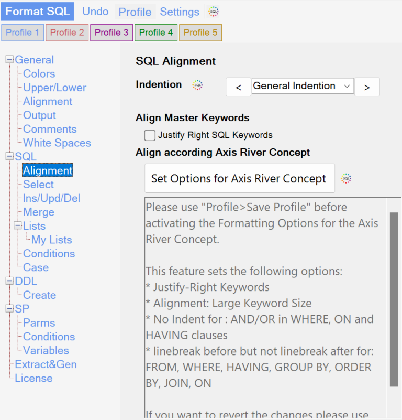Click the help icon beside Indention label
Viewport: 402px width, 420px height.
(197, 85)
